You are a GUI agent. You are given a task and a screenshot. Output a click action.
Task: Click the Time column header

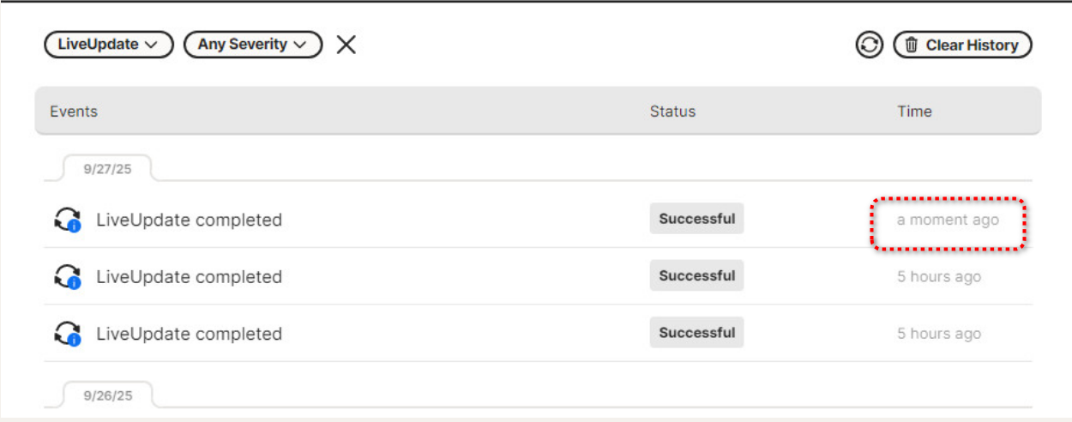[914, 112]
